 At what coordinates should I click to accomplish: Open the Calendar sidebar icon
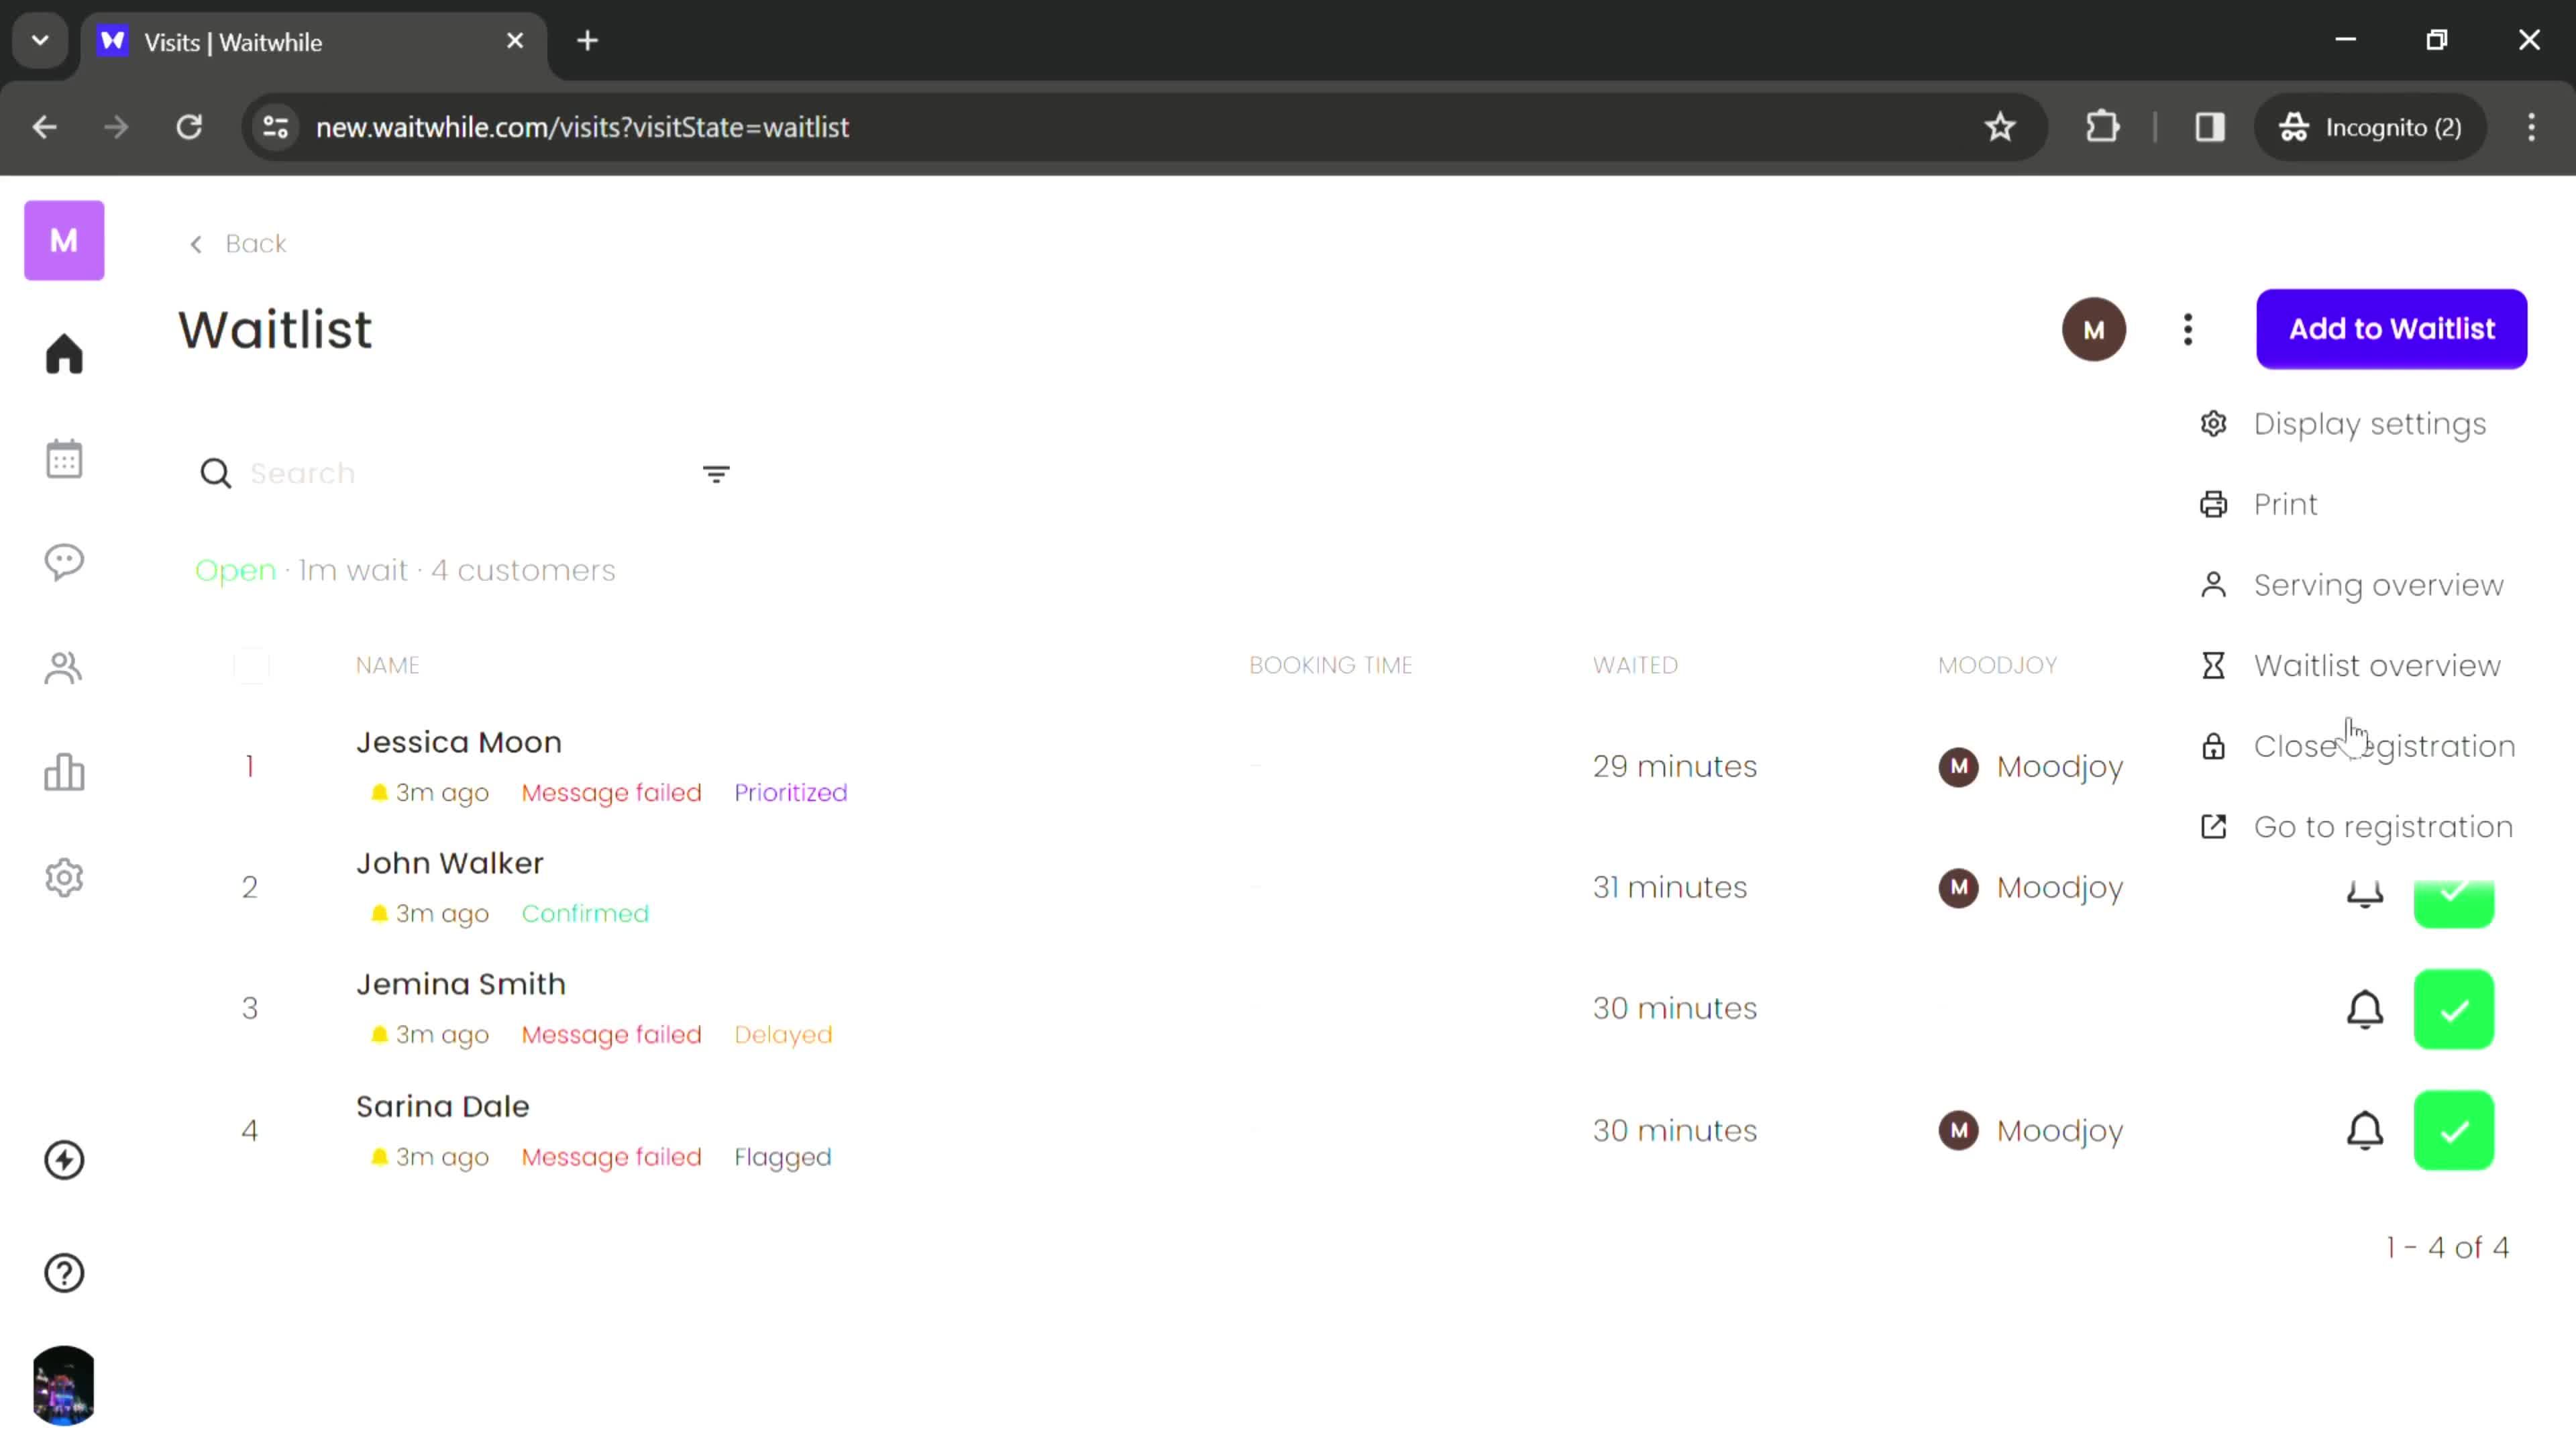(64, 459)
